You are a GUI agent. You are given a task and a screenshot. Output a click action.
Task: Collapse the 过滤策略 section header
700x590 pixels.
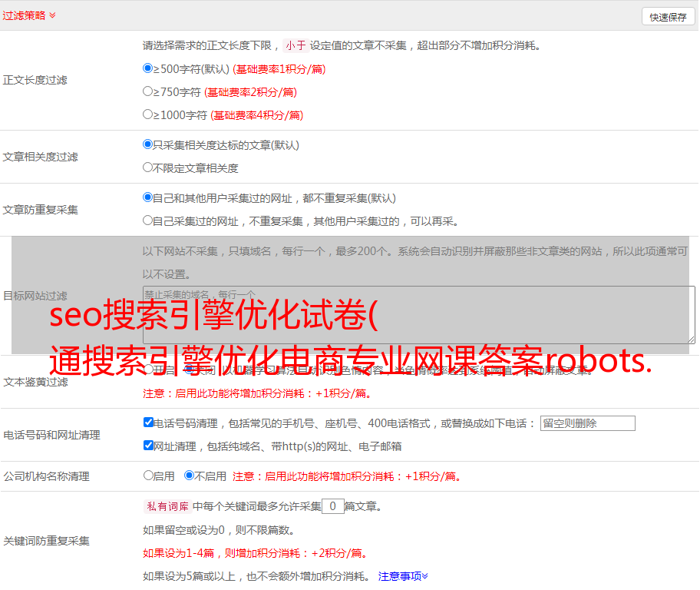pos(29,15)
